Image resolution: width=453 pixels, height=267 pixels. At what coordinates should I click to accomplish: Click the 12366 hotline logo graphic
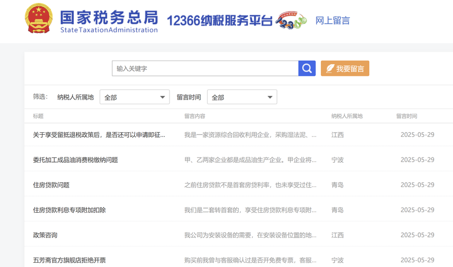click(x=291, y=21)
